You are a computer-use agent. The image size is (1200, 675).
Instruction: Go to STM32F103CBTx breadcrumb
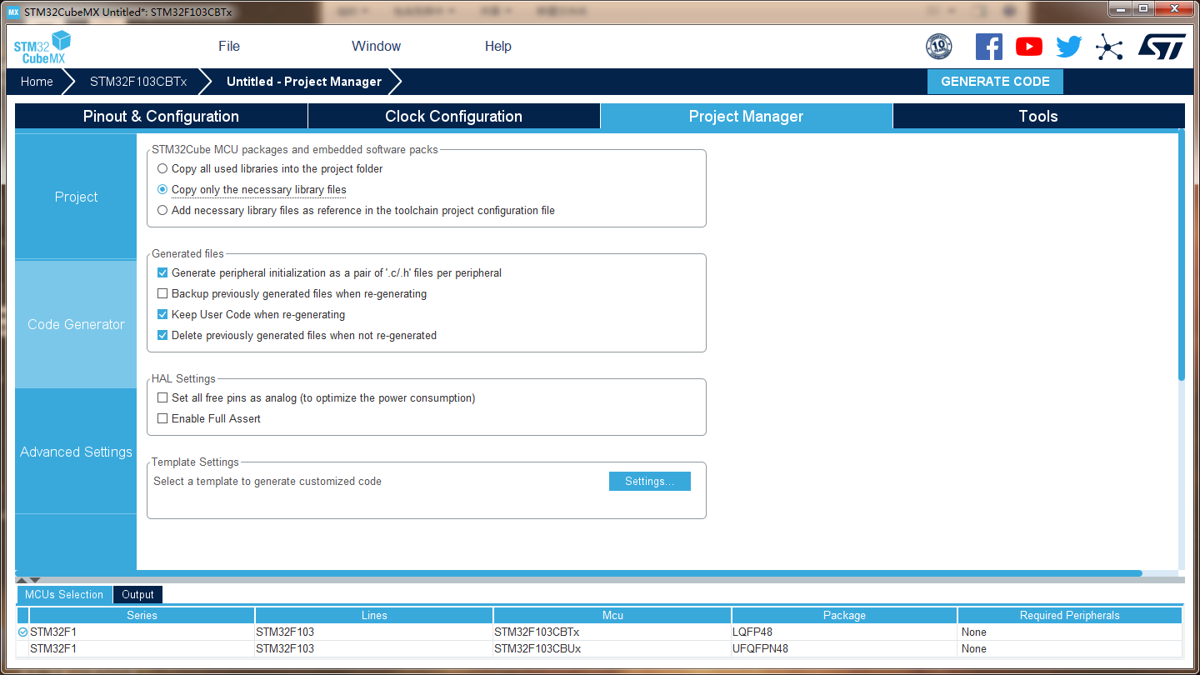click(x=138, y=82)
